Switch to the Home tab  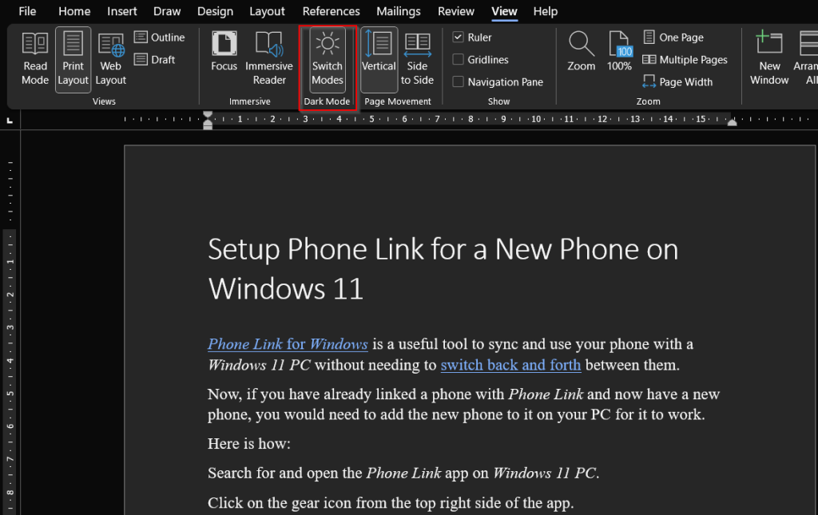click(74, 11)
